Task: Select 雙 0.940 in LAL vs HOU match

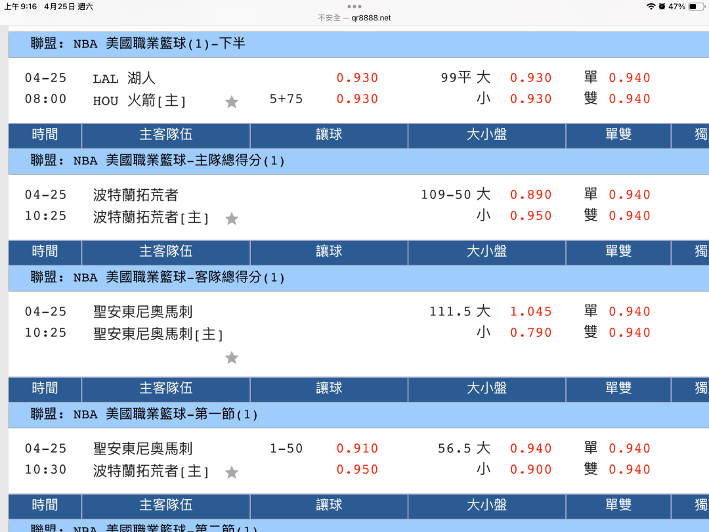Action: point(630,99)
